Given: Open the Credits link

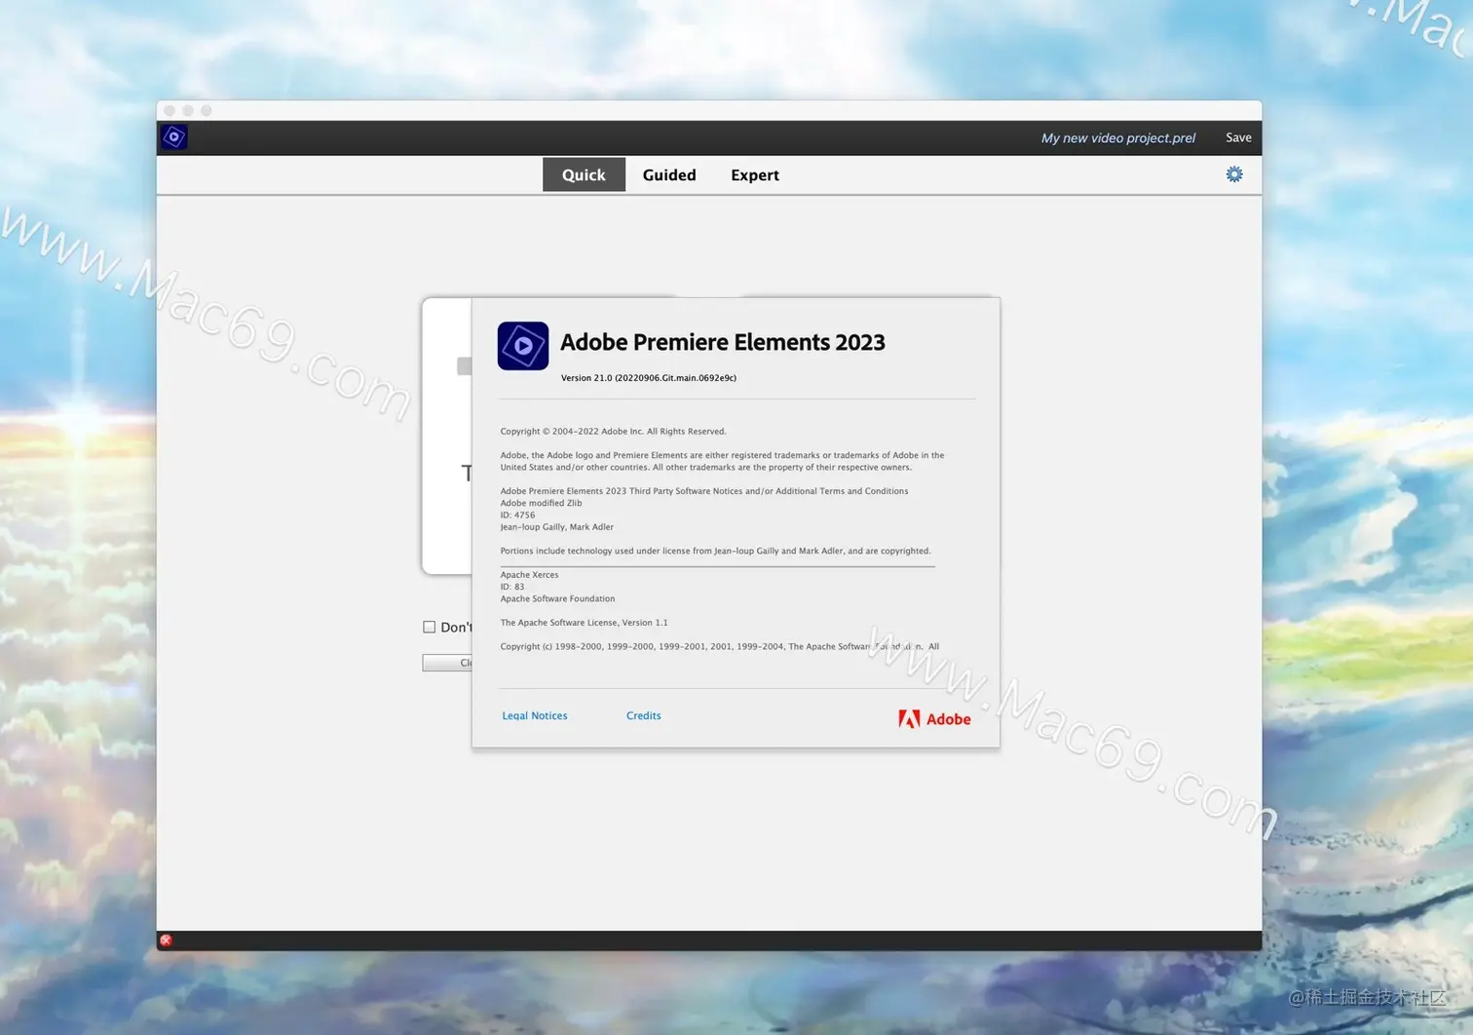Looking at the screenshot, I should click(x=644, y=715).
